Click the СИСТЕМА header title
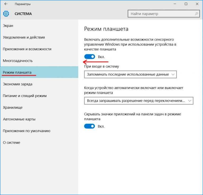The height and width of the screenshot is (195, 203). [x=23, y=14]
